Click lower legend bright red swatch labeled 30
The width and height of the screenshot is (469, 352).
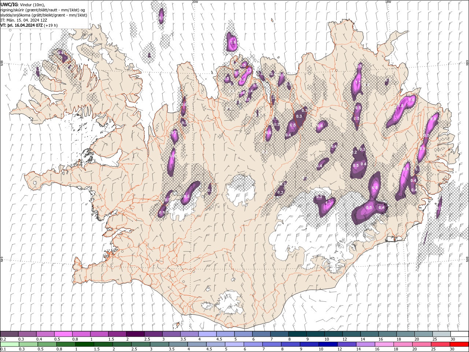point(459,344)
